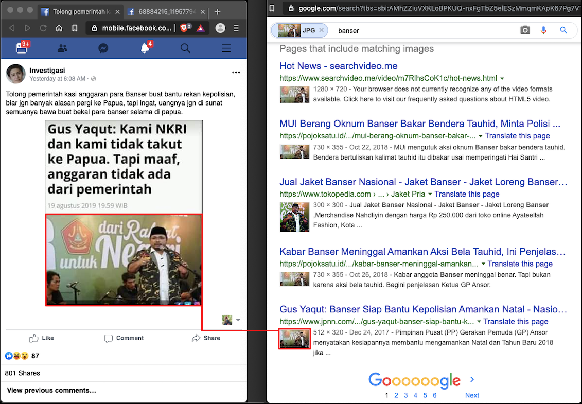Screen dimensions: 582x404
Task: Open the post options three-dot menu
Action: pos(236,73)
